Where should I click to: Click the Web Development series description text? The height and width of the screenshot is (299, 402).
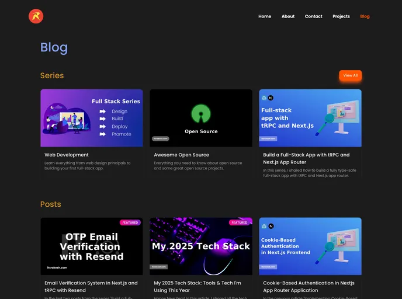point(88,165)
